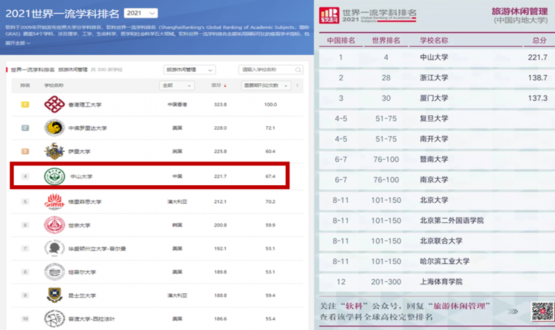The height and width of the screenshot is (330, 555).
Task: Open the 2021 year dropdown
Action: (141, 13)
